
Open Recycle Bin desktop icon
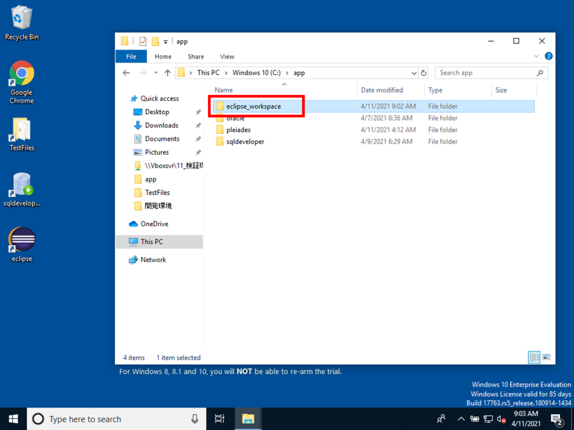[x=22, y=23]
